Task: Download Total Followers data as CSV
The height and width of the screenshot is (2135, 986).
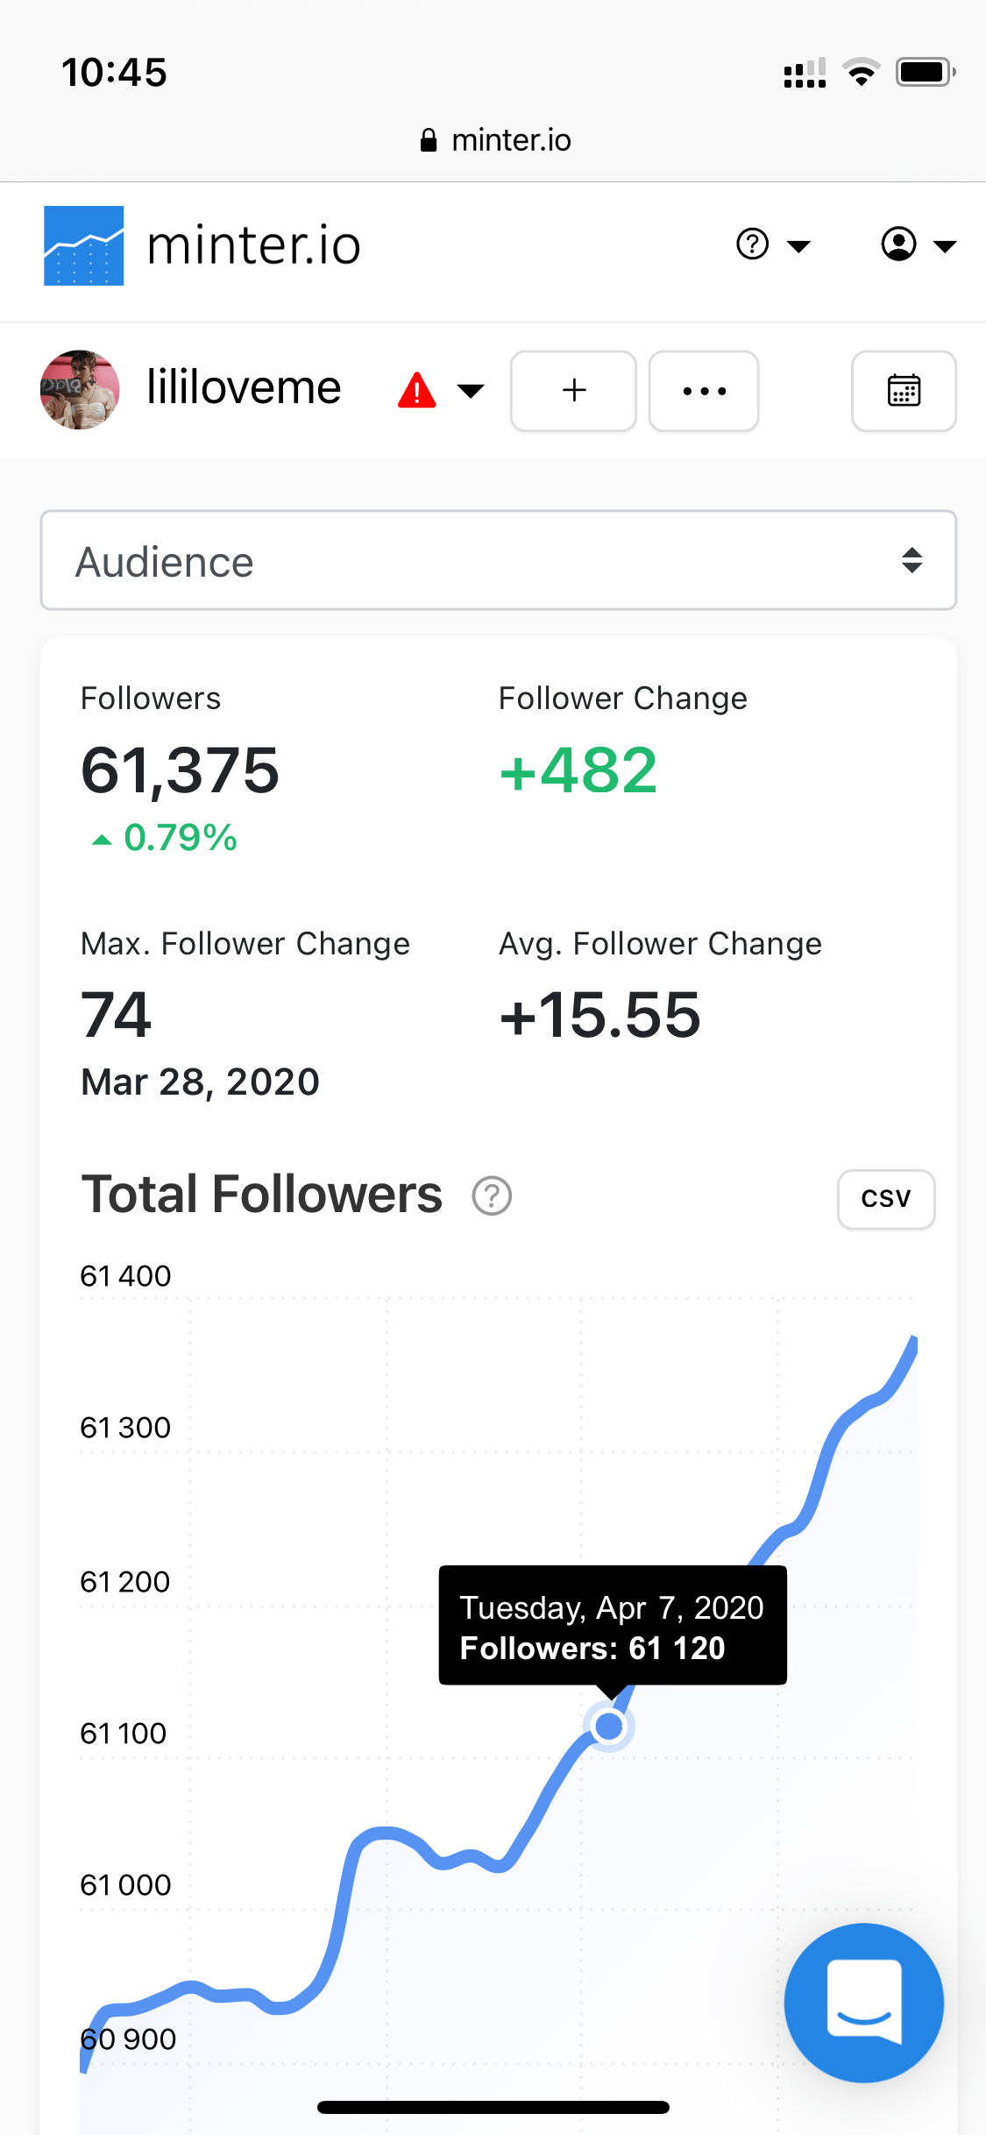Action: [886, 1199]
